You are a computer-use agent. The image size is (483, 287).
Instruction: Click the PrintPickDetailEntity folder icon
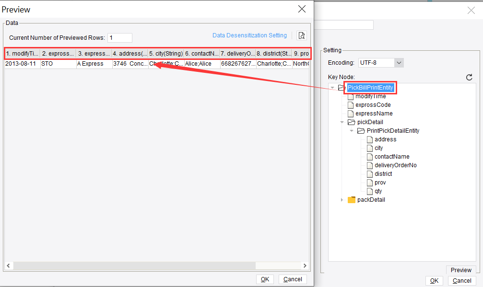coord(361,130)
